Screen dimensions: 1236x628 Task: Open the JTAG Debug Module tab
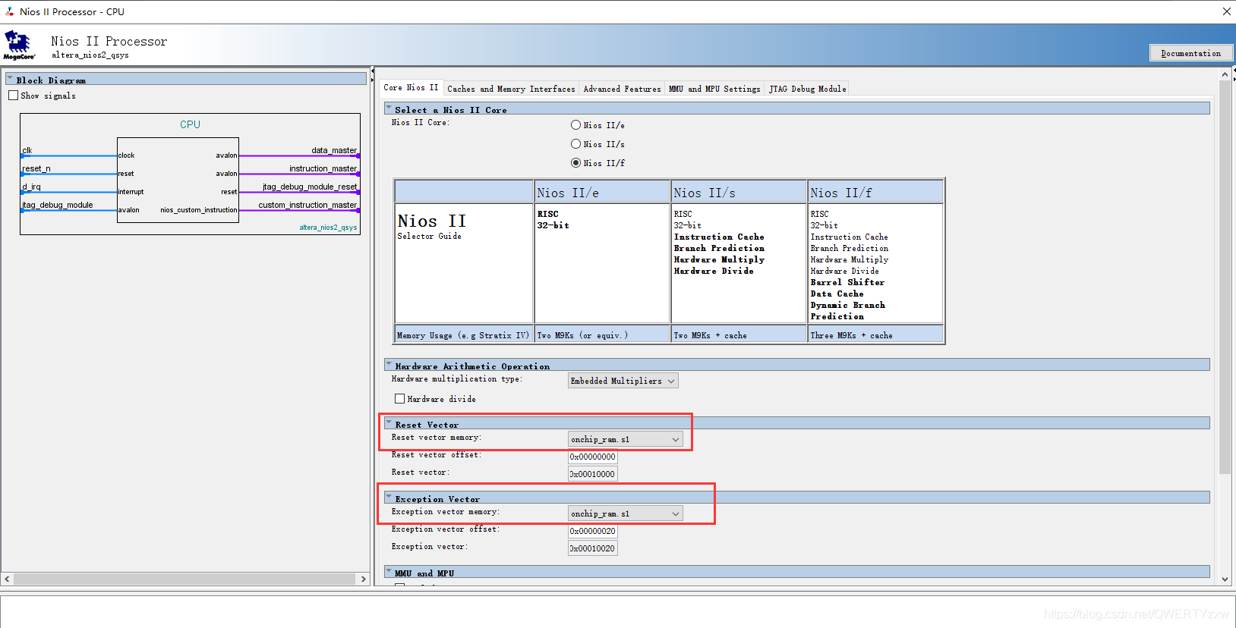807,89
